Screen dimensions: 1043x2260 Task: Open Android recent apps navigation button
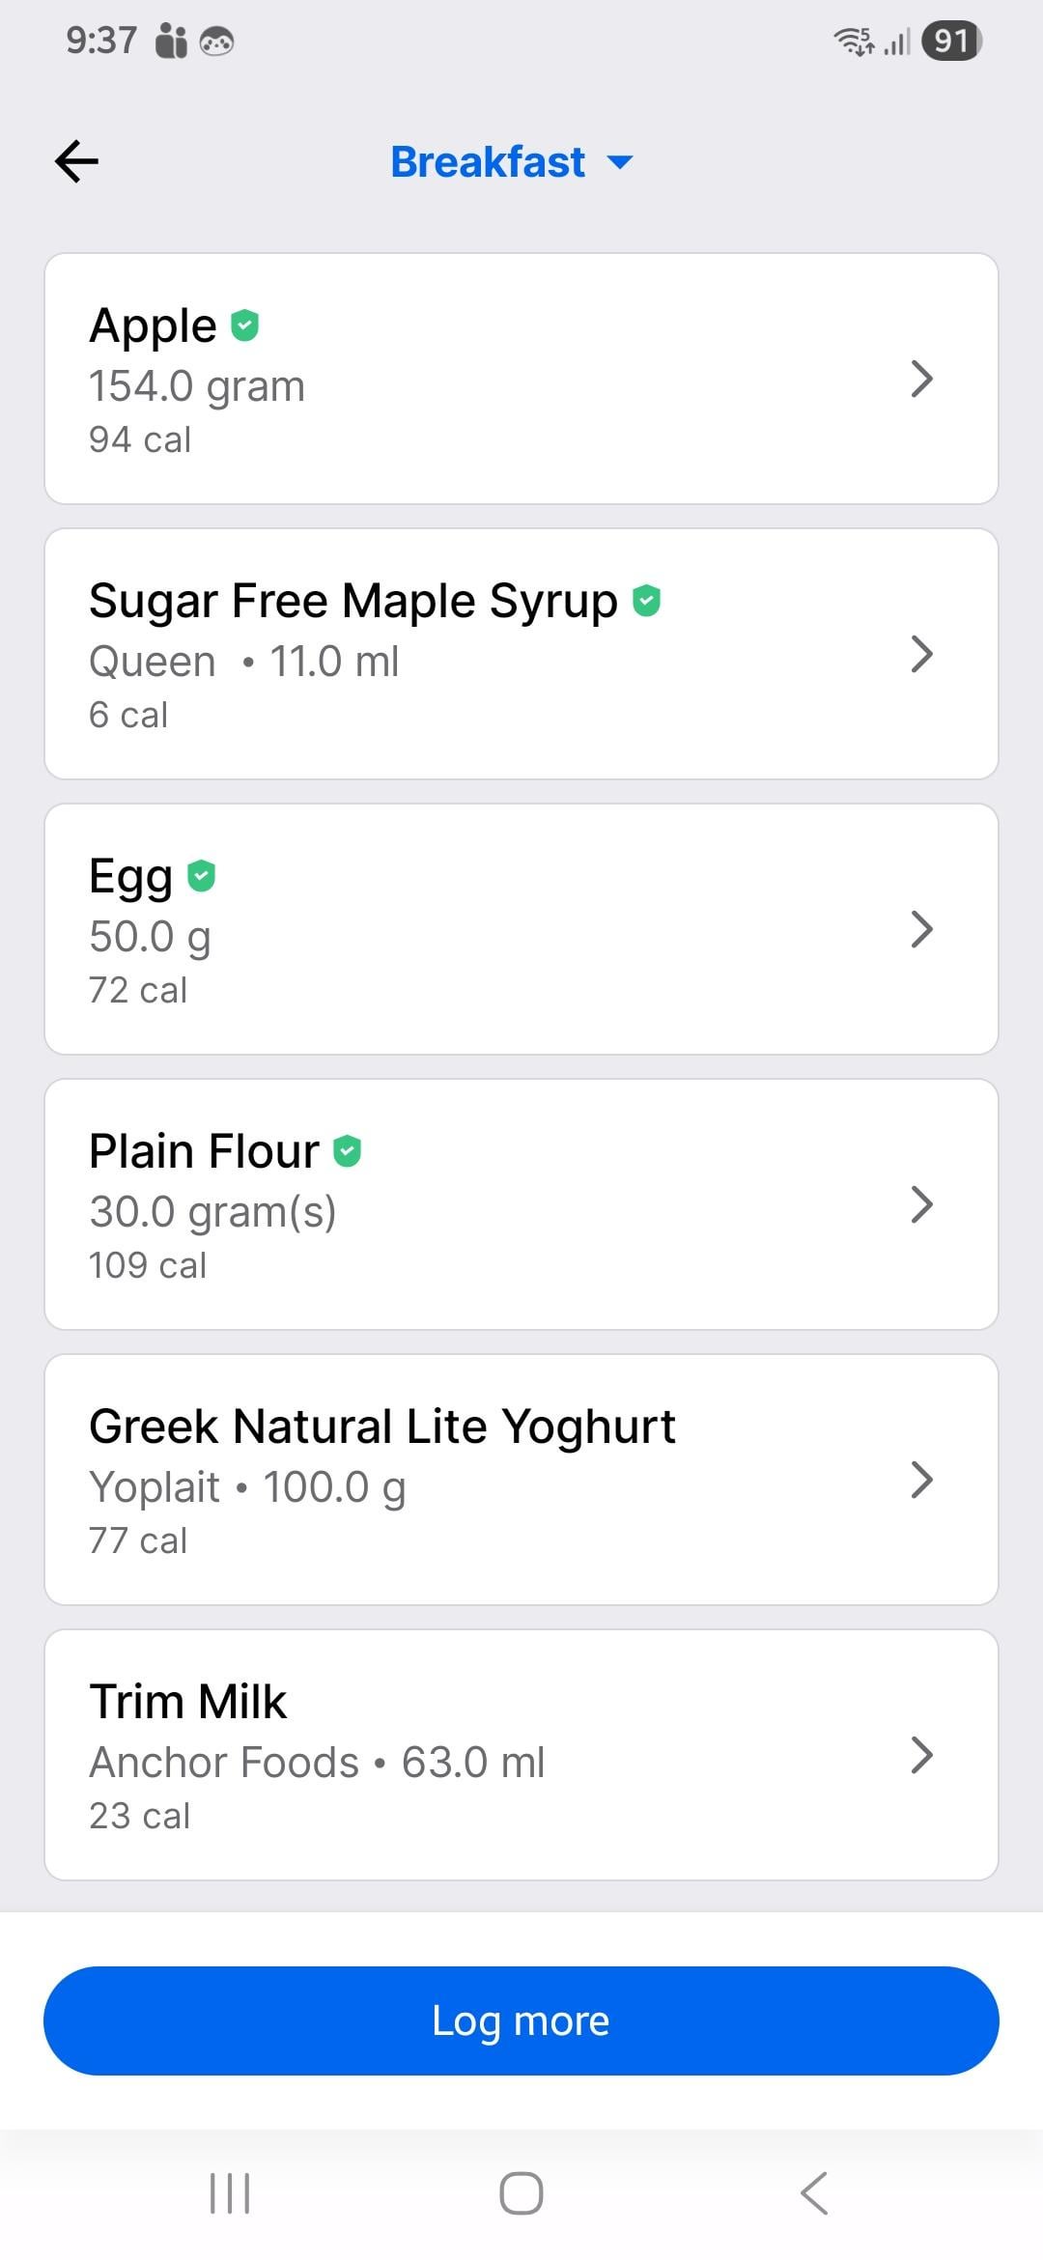[230, 2192]
